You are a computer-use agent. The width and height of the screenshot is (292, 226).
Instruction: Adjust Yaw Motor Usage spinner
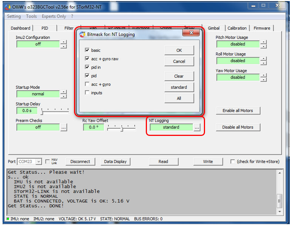pos(263,78)
